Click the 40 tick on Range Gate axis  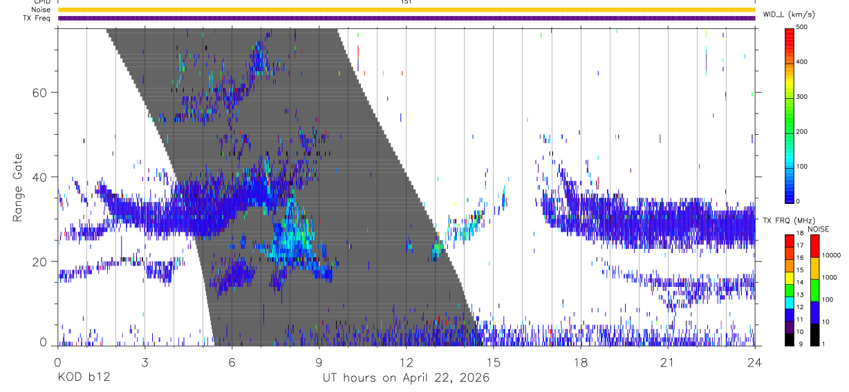[x=39, y=177]
